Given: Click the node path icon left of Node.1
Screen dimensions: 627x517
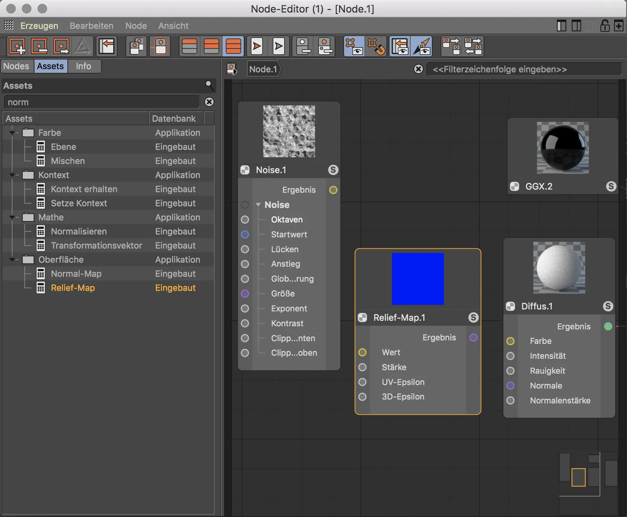Looking at the screenshot, I should click(232, 69).
